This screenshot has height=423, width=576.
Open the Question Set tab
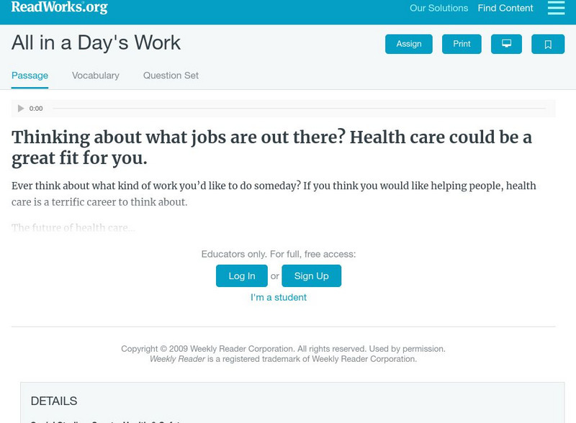(171, 76)
